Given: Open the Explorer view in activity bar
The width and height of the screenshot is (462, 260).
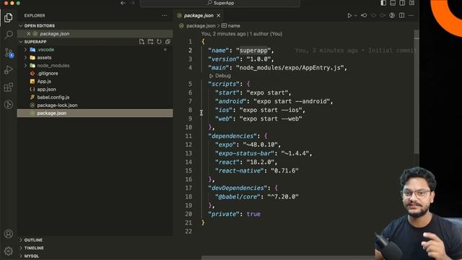Looking at the screenshot, I should [x=8, y=17].
